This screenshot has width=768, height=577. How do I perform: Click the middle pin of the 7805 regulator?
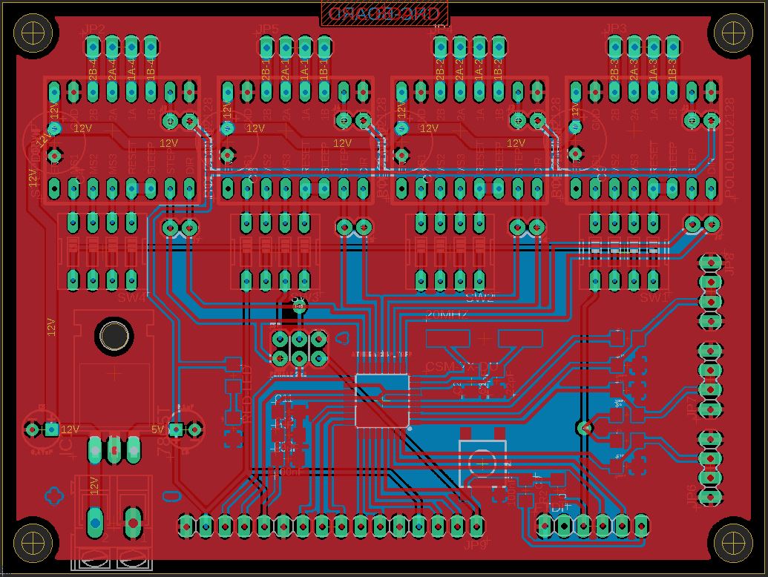coord(114,449)
